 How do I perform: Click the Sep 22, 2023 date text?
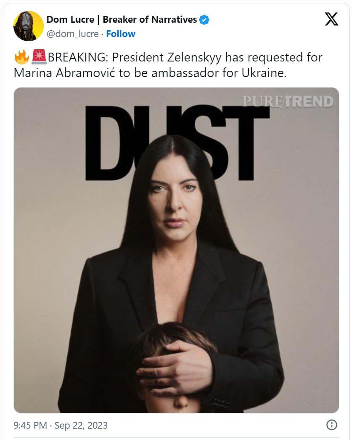pos(81,425)
